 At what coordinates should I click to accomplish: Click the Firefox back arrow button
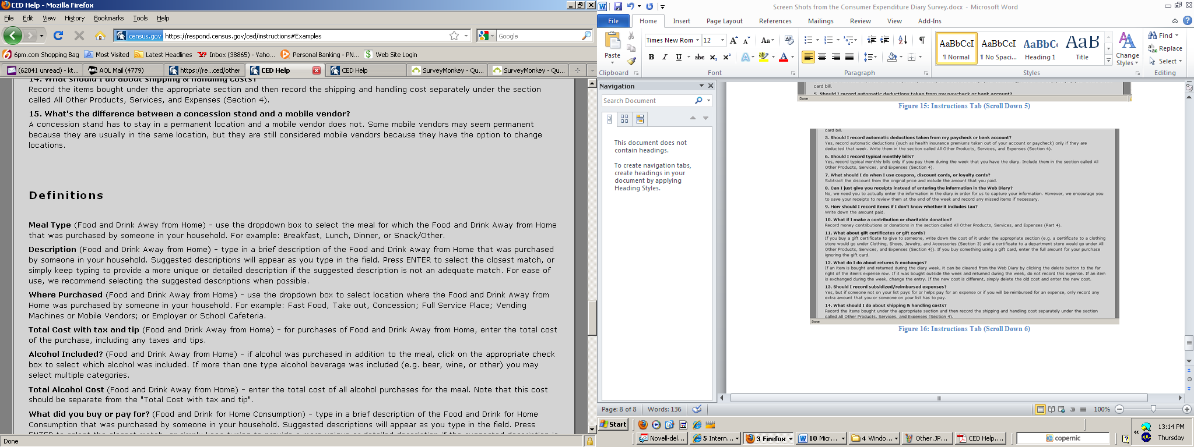point(12,36)
